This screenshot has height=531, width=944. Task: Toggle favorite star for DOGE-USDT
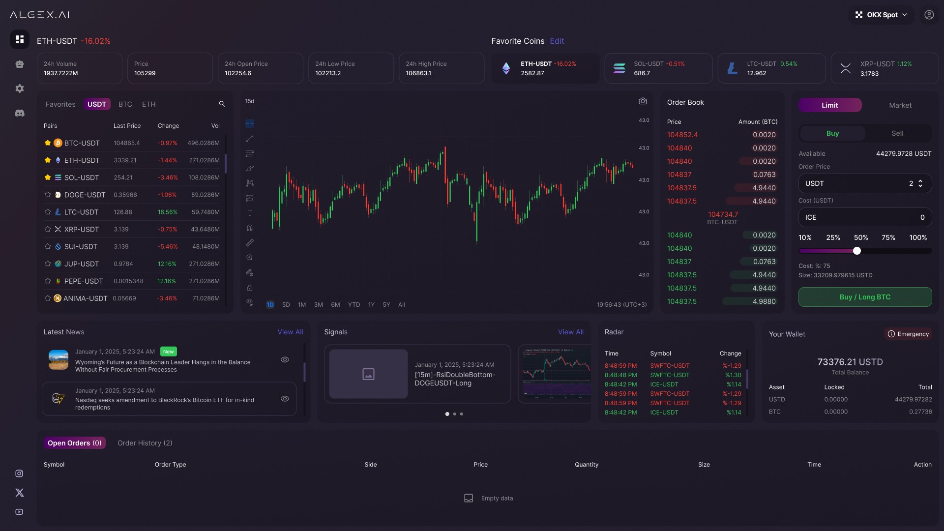[x=48, y=195]
